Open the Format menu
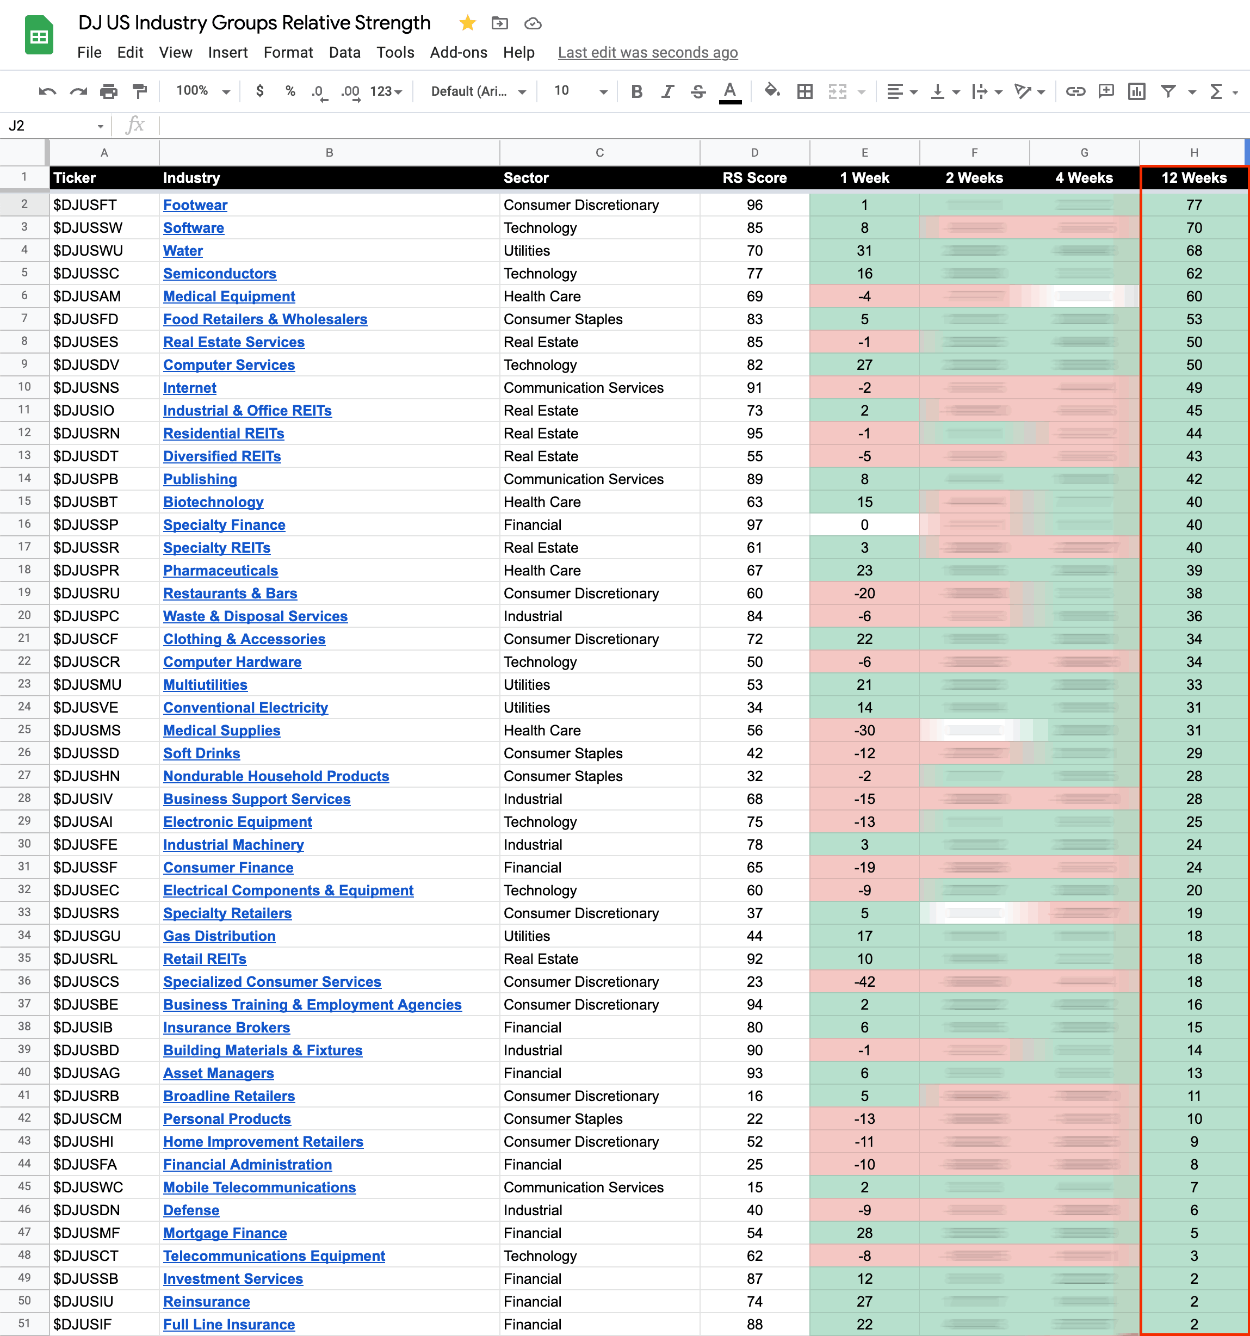 (288, 52)
